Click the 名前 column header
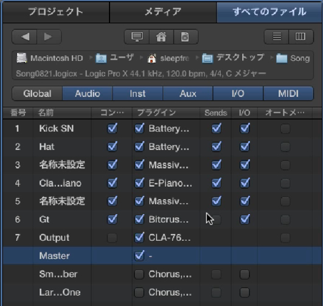The image size is (323, 306). pos(62,113)
